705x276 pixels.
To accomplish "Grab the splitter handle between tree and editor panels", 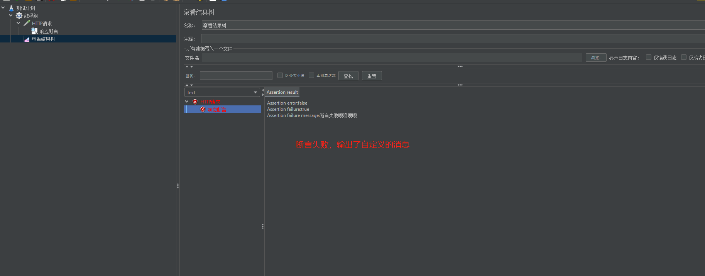I will (178, 186).
